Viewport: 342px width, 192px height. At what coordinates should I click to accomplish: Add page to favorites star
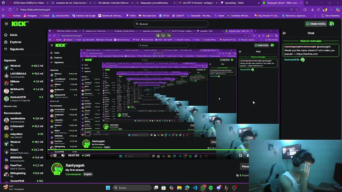pos(297,10)
